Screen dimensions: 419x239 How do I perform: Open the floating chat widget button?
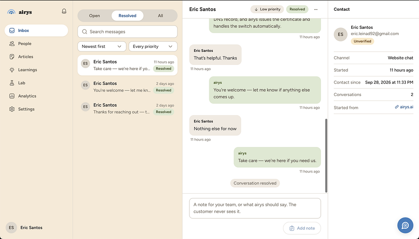[x=405, y=225]
